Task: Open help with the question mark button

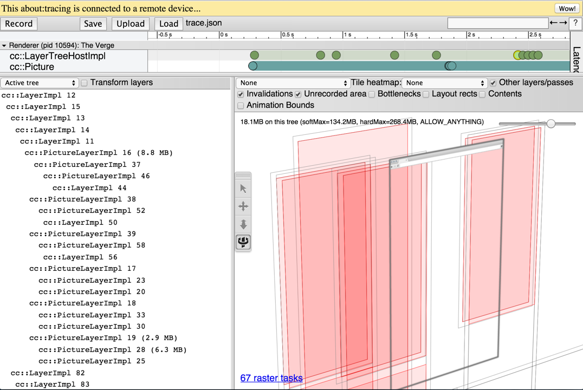Action: [575, 23]
